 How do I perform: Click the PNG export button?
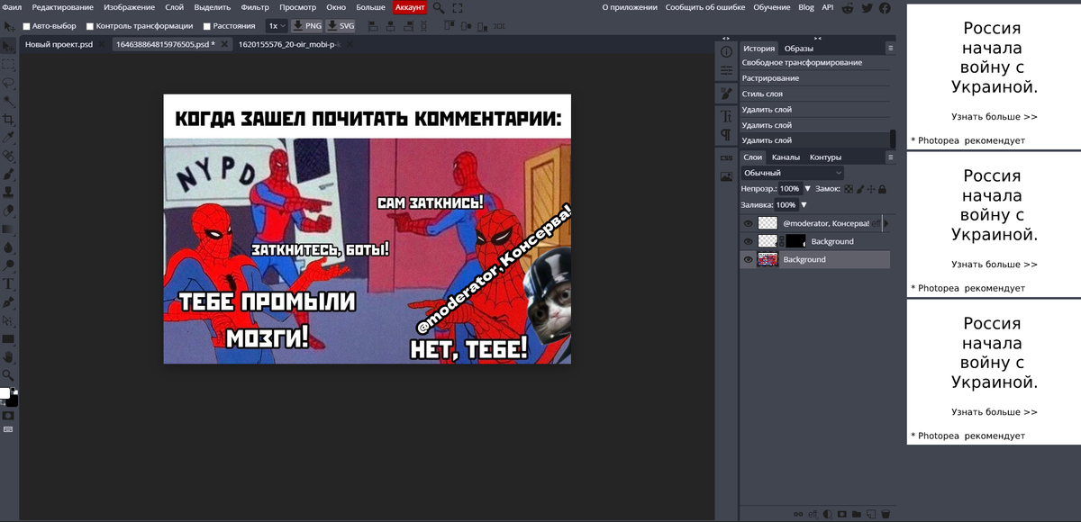(x=307, y=26)
